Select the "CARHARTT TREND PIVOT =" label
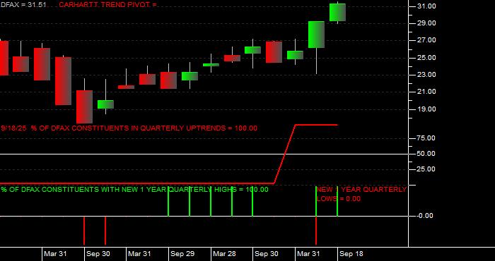 coord(107,5)
